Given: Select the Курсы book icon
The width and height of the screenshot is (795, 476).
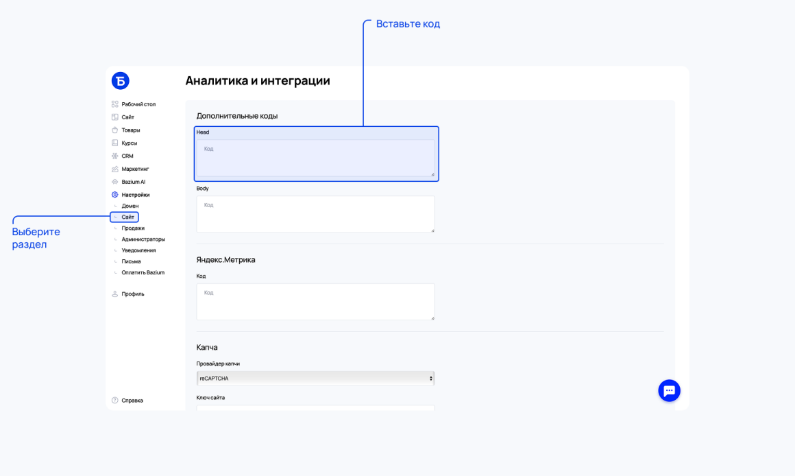Looking at the screenshot, I should (115, 143).
